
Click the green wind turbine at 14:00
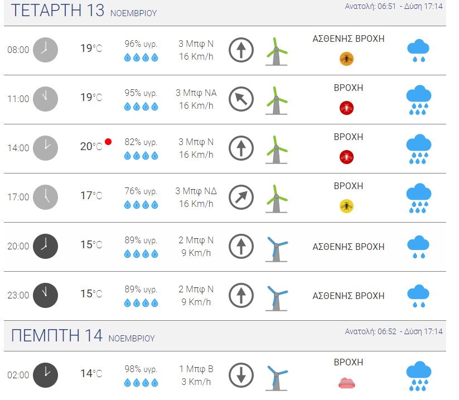276,148
